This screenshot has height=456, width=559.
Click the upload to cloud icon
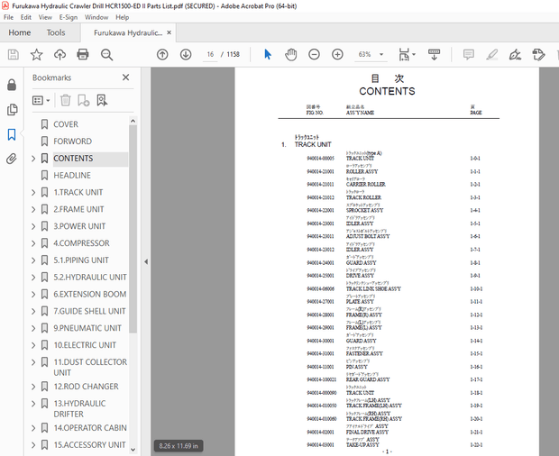click(x=60, y=54)
